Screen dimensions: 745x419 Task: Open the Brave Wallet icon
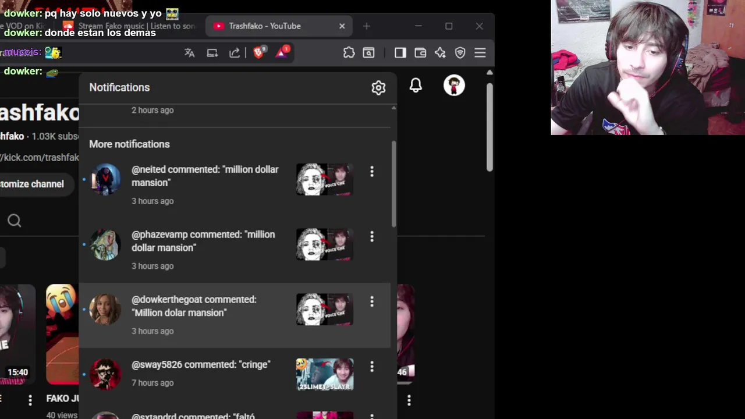tap(420, 53)
